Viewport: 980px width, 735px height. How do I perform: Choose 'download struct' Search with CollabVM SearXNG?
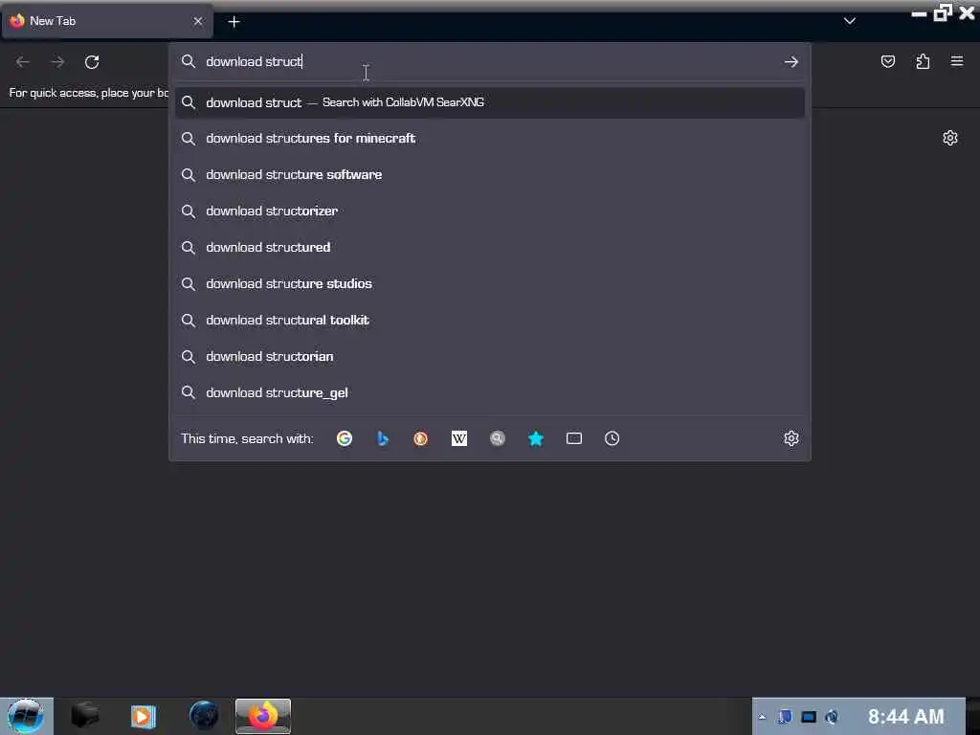tap(489, 102)
